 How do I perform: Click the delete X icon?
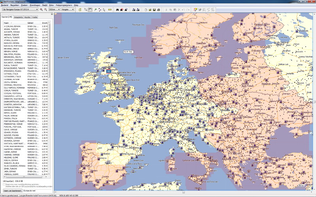tap(179, 9)
